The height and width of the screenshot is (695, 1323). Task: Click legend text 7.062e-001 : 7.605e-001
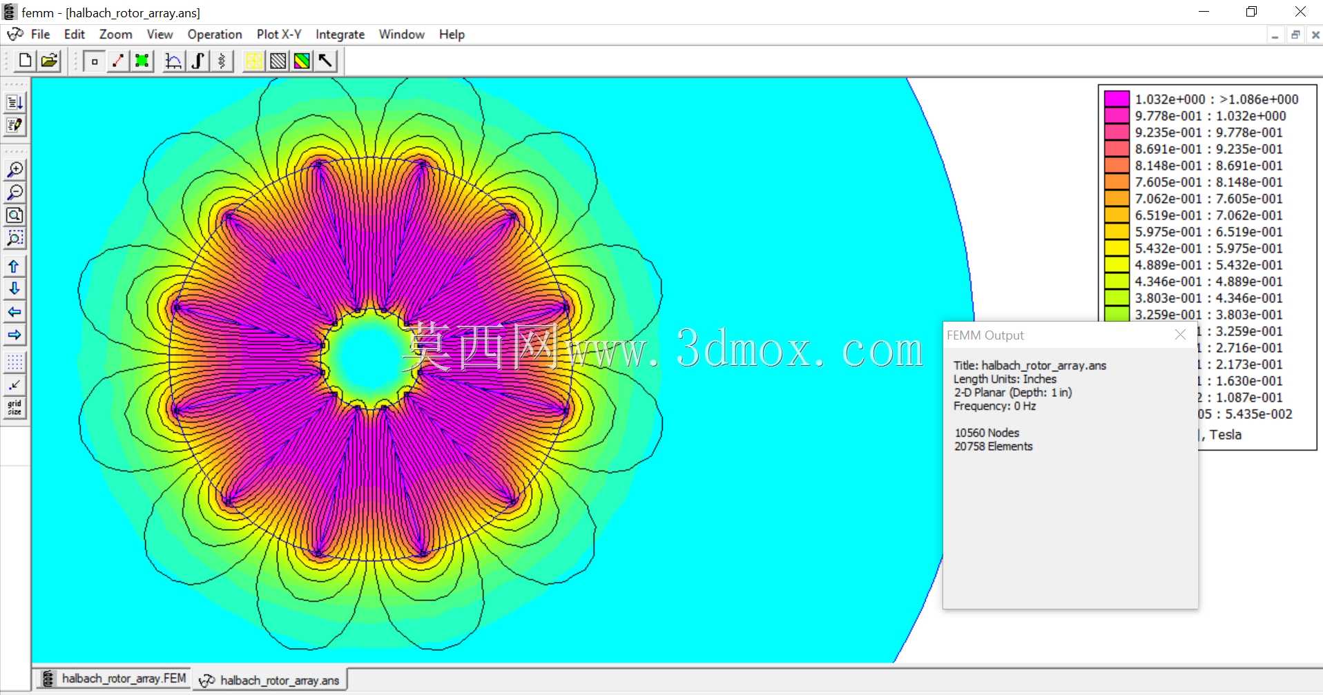click(1208, 199)
